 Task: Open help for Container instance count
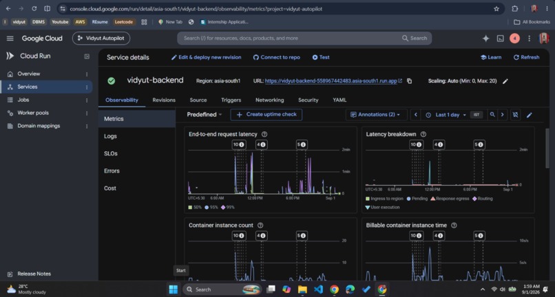[x=260, y=225]
